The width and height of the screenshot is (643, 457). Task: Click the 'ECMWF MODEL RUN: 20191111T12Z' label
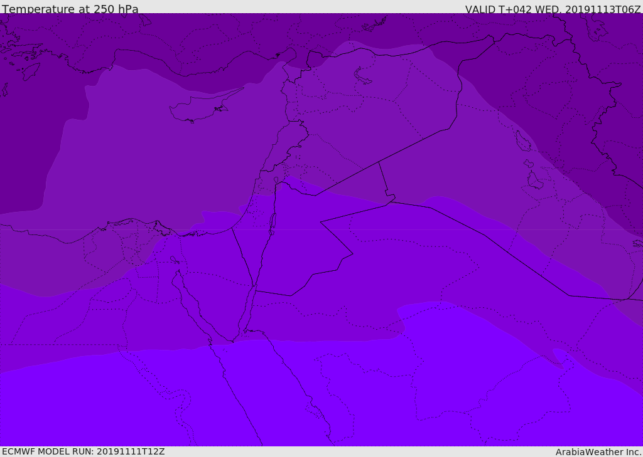click(84, 451)
